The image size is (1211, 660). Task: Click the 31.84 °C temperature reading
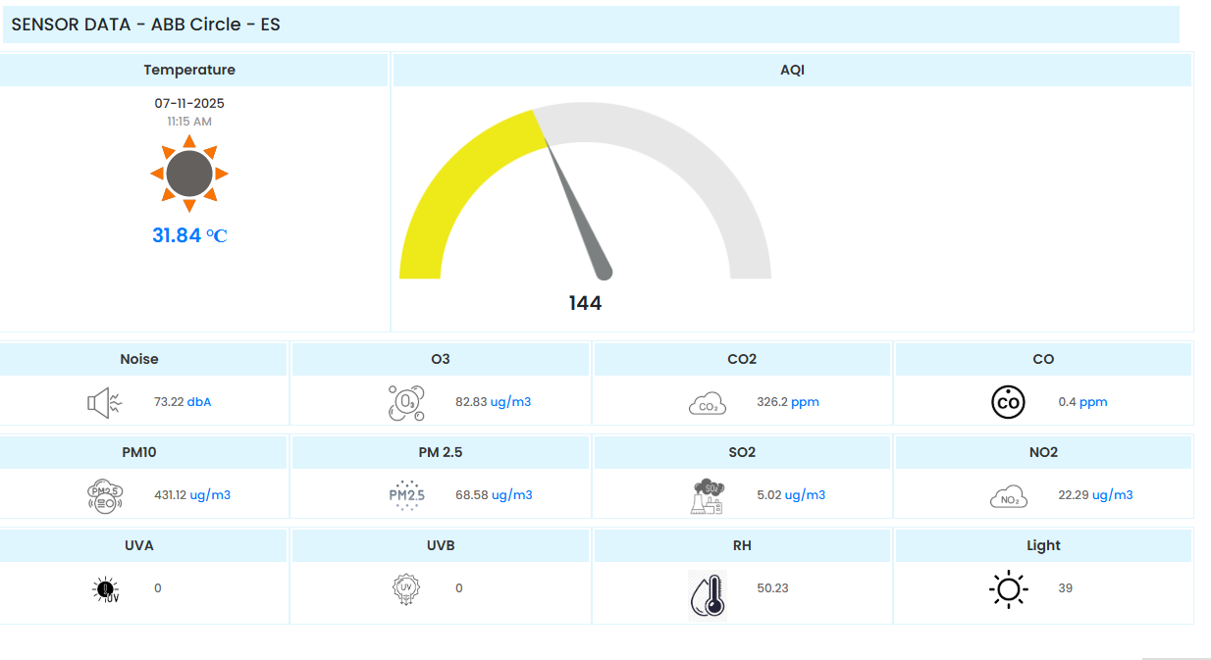pyautogui.click(x=189, y=235)
